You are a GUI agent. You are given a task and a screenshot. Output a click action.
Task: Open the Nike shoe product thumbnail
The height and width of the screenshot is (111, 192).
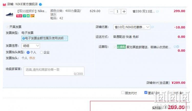9,14
